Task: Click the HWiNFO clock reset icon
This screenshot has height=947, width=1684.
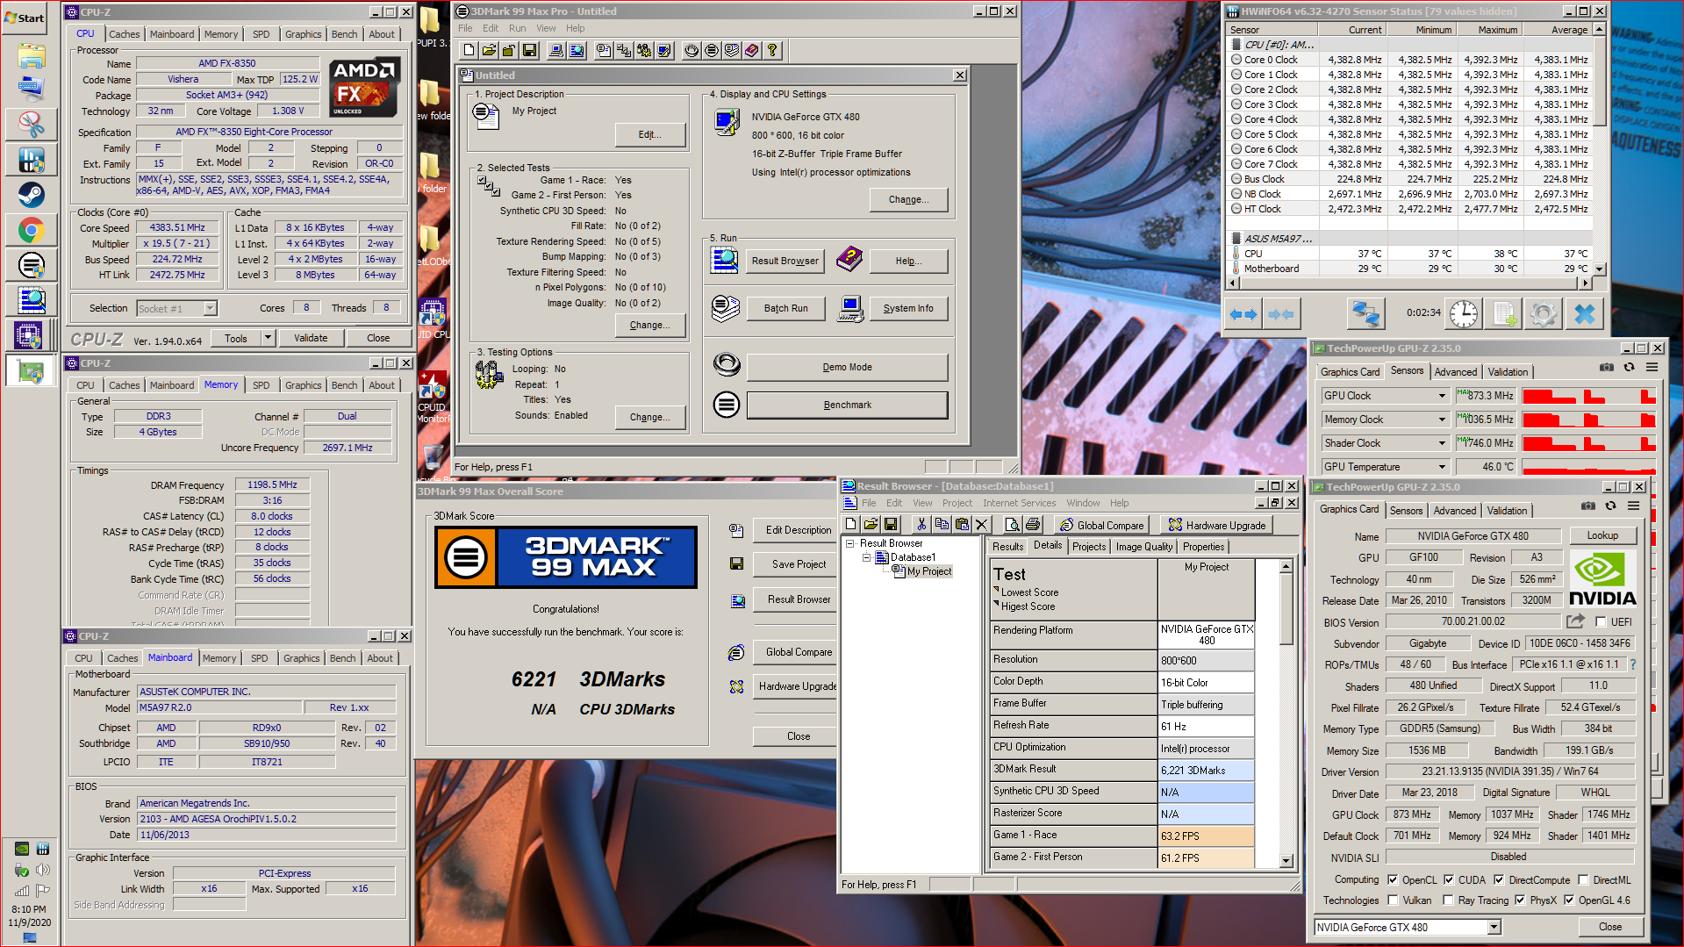Action: 1463,313
